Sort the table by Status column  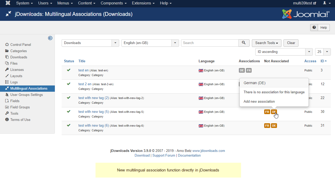pyautogui.click(x=69, y=61)
